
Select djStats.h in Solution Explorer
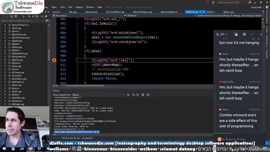click(16, 50)
